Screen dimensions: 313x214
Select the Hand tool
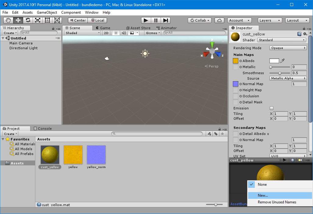9,20
